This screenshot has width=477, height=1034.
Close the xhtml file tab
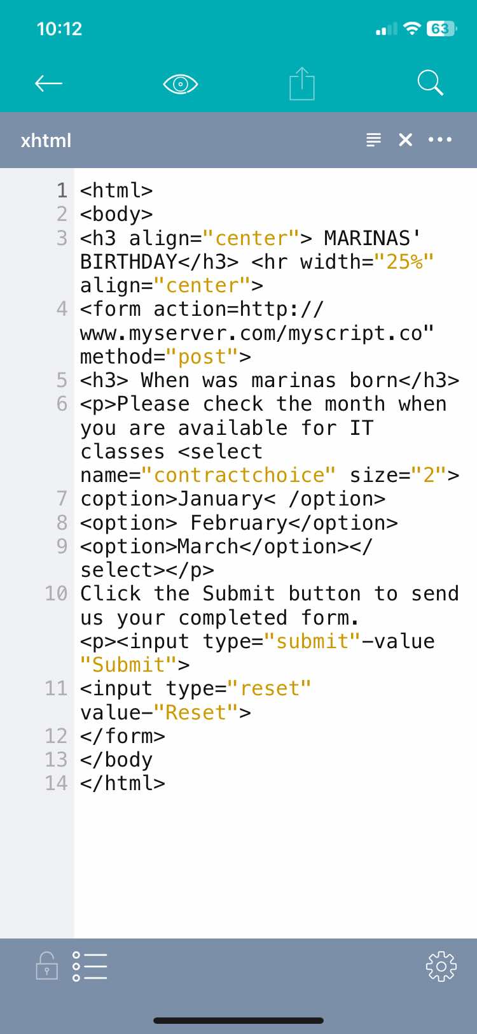[406, 139]
